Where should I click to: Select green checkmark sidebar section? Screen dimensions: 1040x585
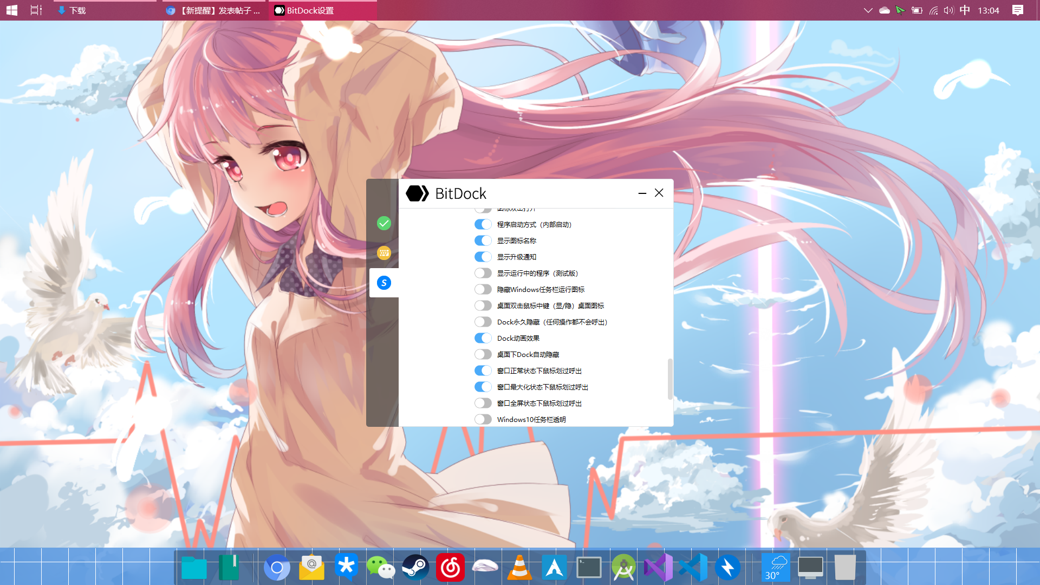click(384, 223)
